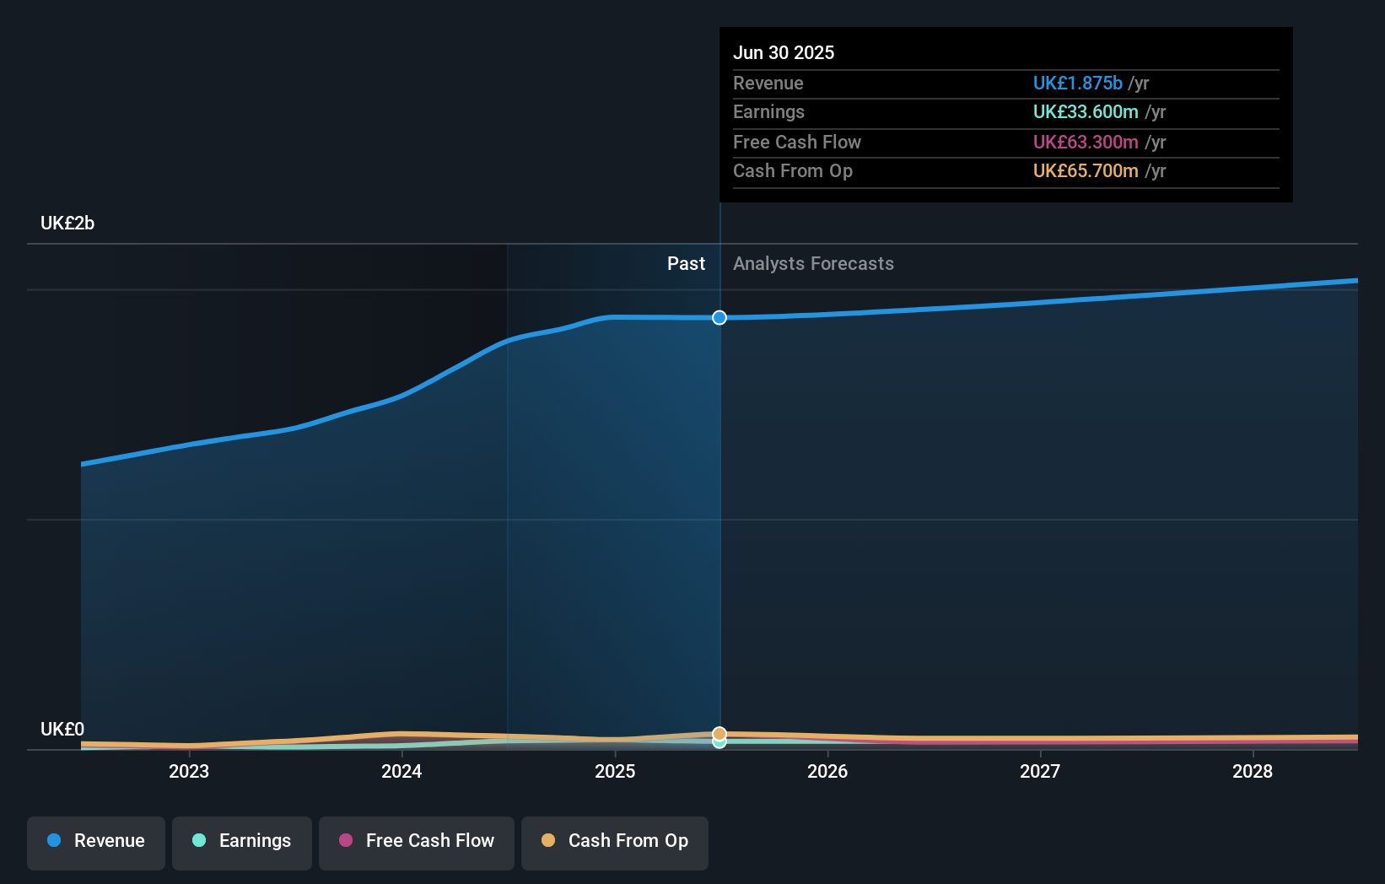Switch to the Past chart section

click(686, 263)
